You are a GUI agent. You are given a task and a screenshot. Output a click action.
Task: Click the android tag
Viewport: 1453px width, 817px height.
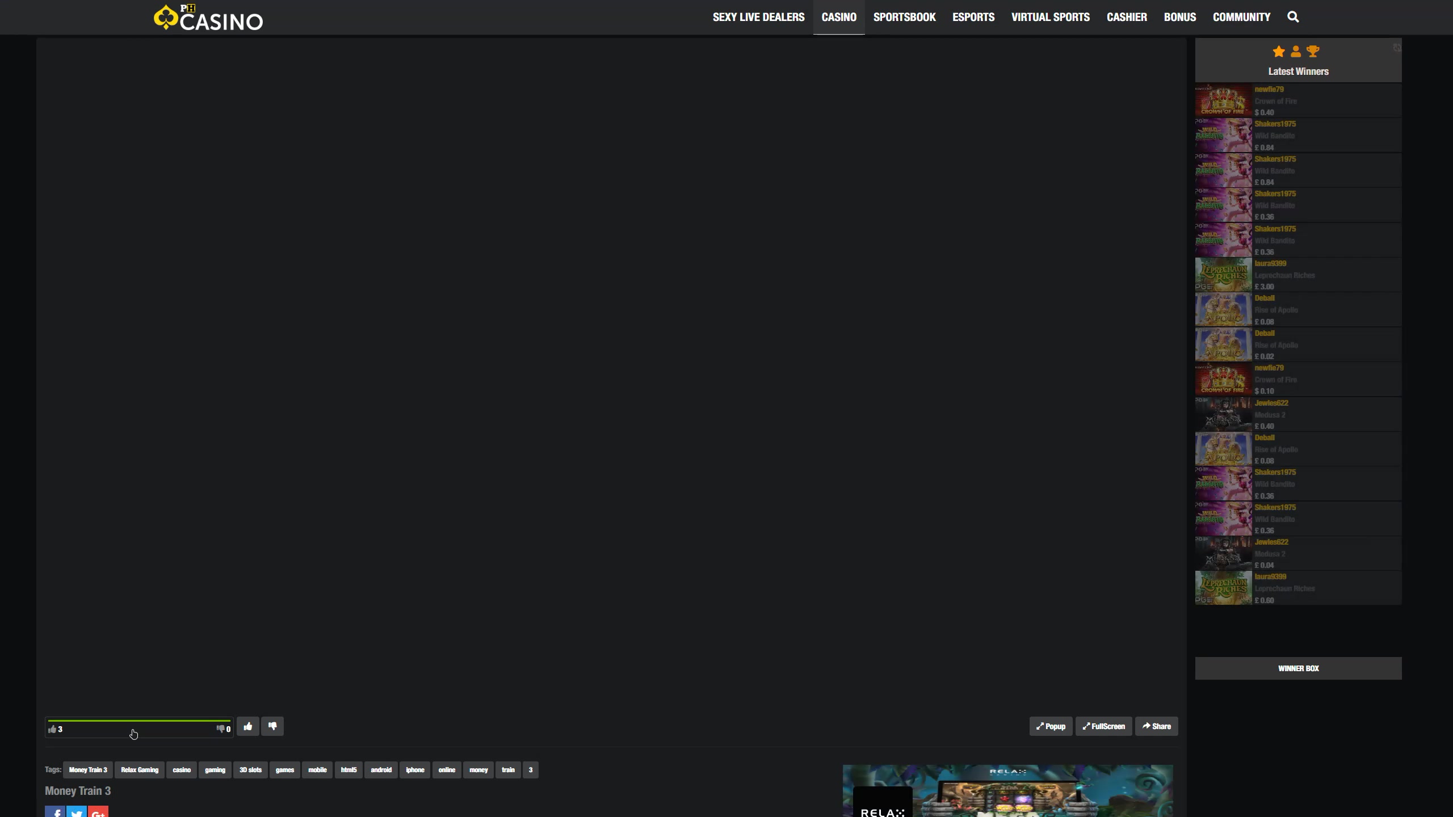[381, 770]
